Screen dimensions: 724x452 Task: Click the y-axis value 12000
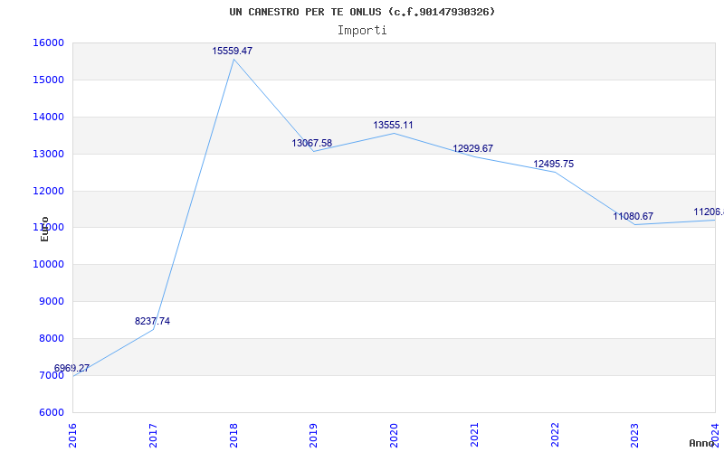coord(48,191)
